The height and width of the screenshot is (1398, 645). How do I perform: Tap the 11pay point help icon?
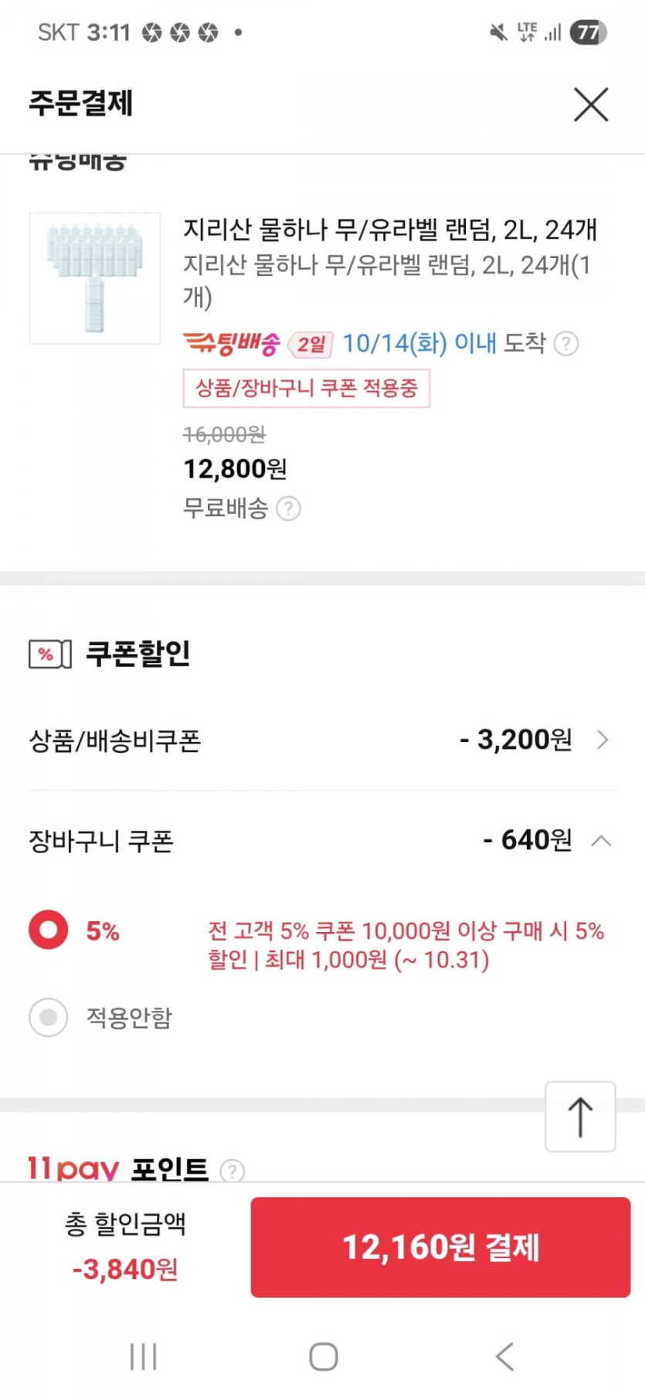pos(232,1171)
